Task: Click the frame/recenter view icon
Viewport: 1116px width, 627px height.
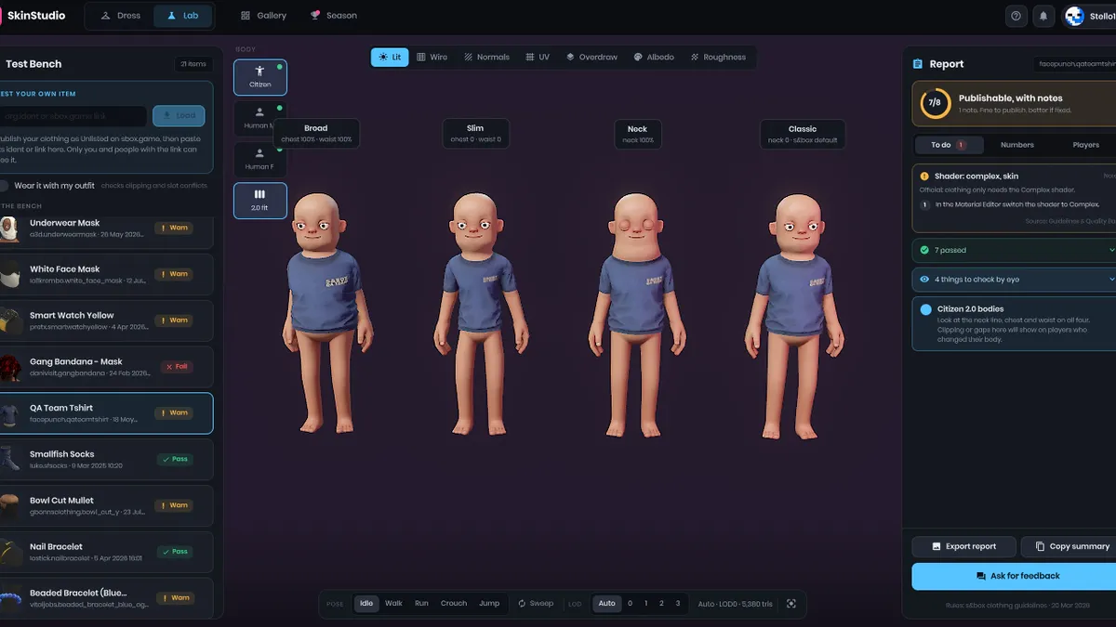Action: click(x=791, y=604)
